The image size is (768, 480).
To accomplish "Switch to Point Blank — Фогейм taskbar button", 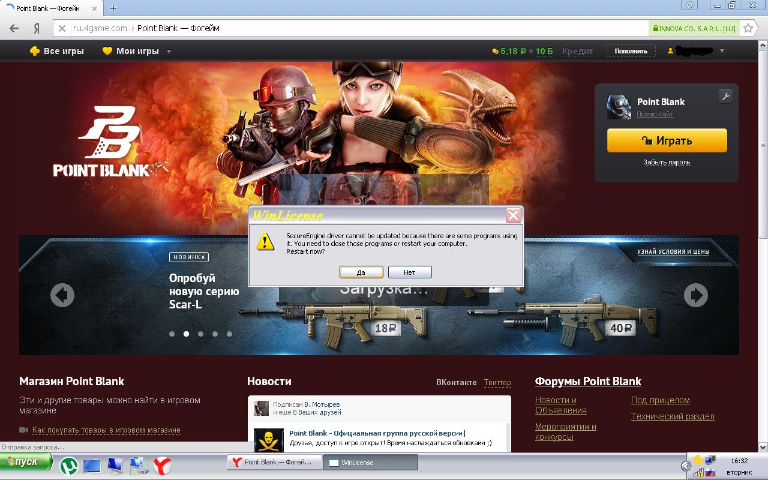I will pos(274,462).
